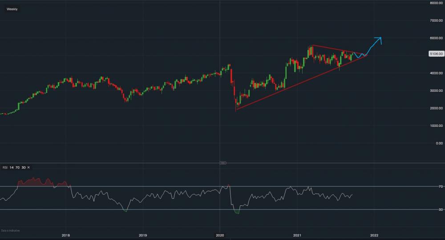The width and height of the screenshot is (445, 240).
Task: Click the 2018 label on time axis
Action: coord(66,235)
